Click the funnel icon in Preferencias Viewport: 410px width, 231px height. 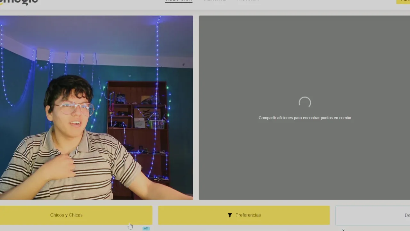230,215
